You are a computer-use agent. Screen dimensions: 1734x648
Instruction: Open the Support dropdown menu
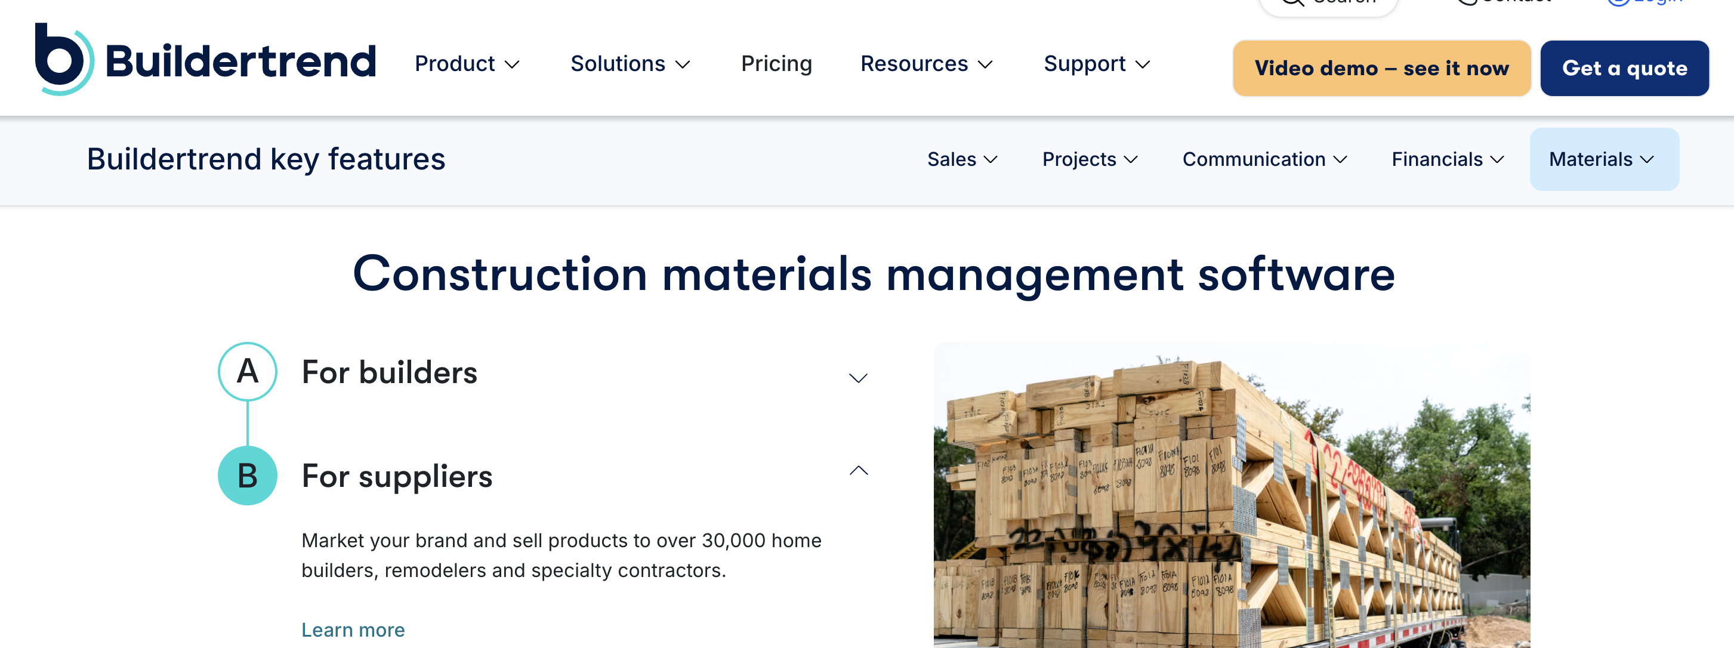[1096, 64]
